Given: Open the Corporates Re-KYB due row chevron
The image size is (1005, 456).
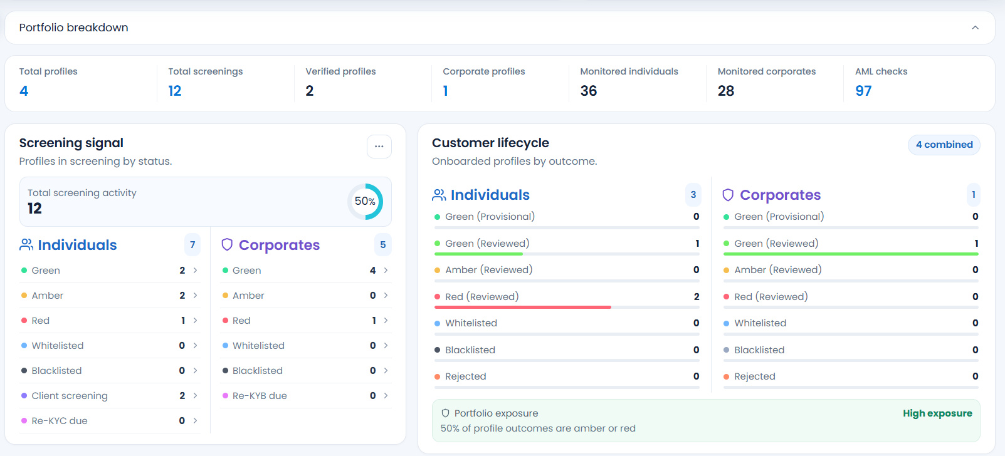Looking at the screenshot, I should (386, 396).
